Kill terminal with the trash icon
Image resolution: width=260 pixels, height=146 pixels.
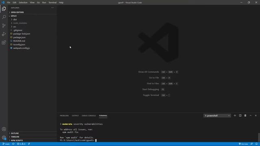(x=245, y=116)
